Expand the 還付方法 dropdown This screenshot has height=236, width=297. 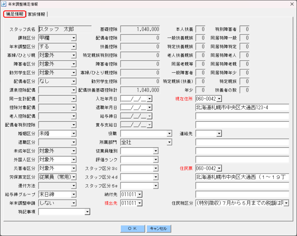(74, 186)
